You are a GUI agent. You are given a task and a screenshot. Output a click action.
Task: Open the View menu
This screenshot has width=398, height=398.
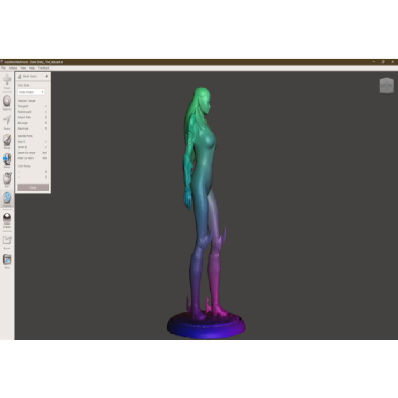click(23, 68)
